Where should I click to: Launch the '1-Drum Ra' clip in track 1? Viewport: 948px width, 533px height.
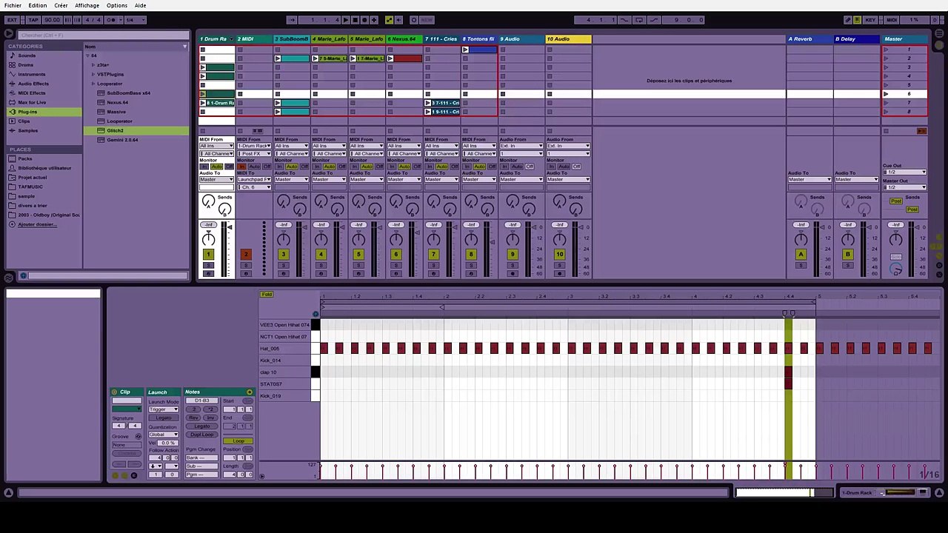pos(203,103)
